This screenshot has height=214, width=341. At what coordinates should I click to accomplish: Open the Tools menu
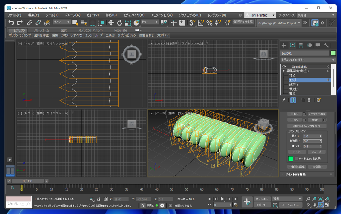(x=52, y=15)
